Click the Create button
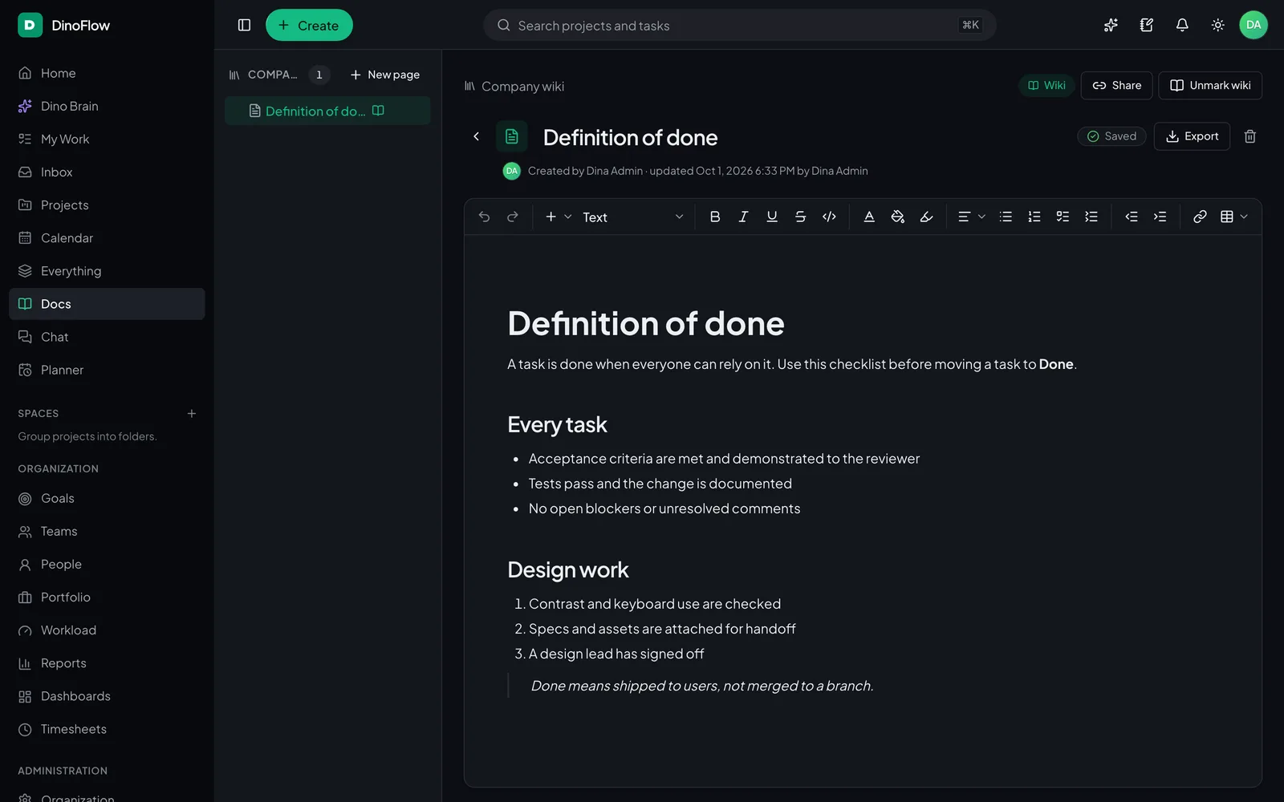This screenshot has width=1284, height=802. coord(309,25)
